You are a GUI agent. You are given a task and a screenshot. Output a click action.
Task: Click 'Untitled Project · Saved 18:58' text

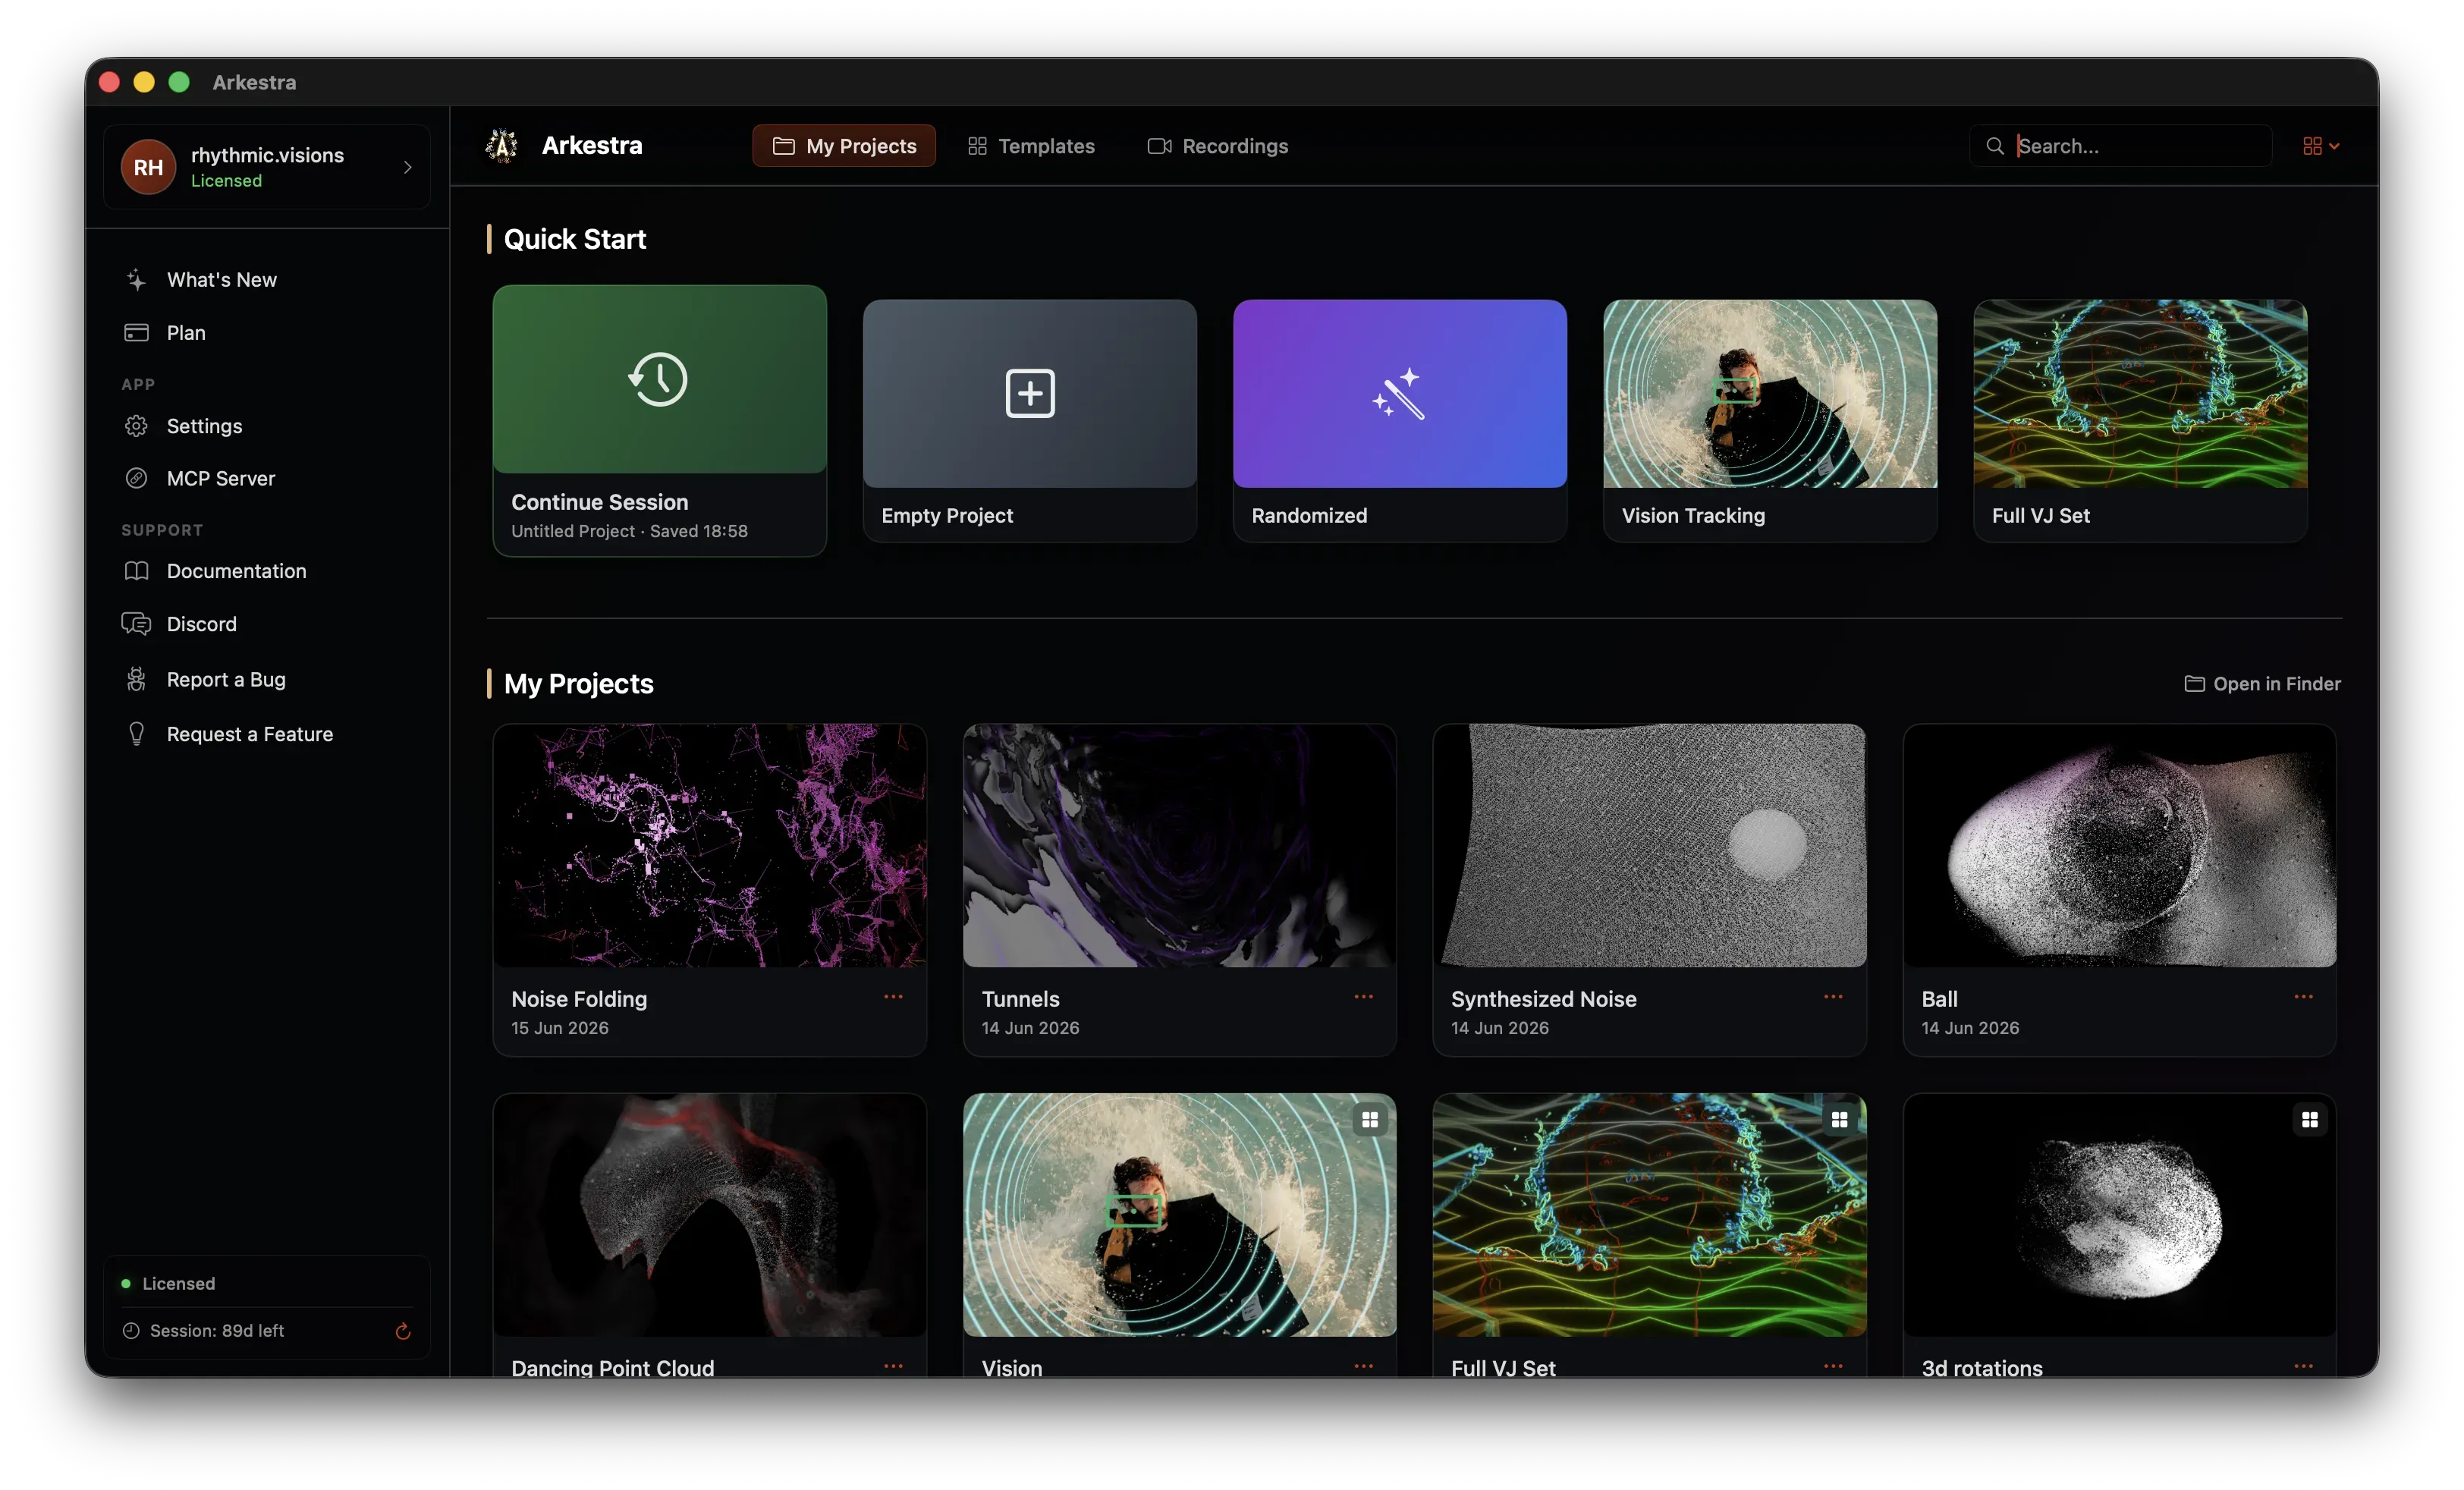pos(629,531)
